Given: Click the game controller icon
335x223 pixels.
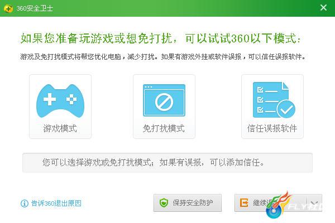Looking at the screenshot, I should [x=60, y=101].
